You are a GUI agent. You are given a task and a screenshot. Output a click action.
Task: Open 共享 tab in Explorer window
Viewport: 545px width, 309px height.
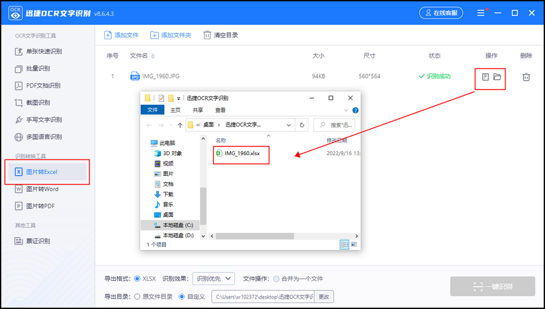coord(198,110)
